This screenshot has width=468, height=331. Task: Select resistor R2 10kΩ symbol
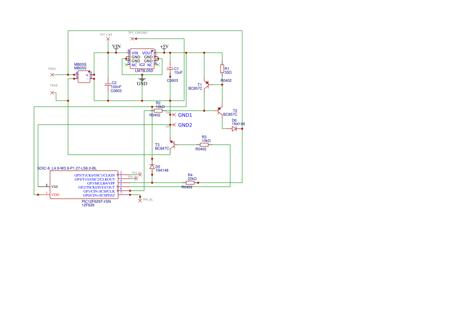click(x=158, y=111)
